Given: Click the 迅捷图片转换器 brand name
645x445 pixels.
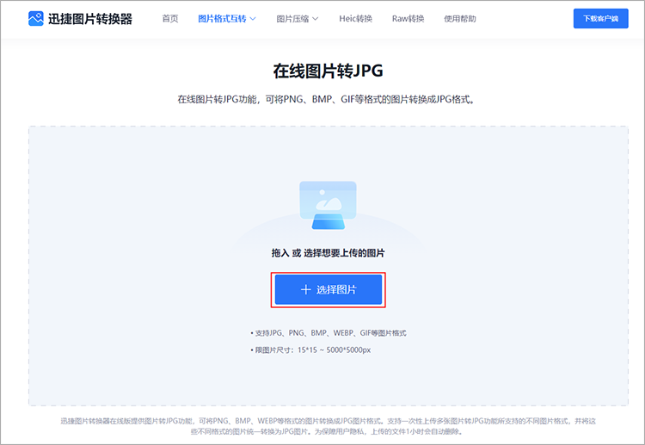Looking at the screenshot, I should (90, 19).
